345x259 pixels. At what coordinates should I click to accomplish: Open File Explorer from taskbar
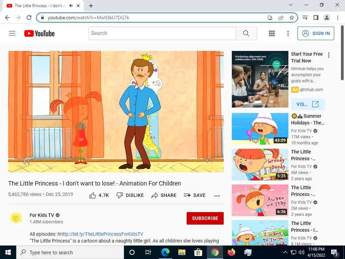pos(182,252)
